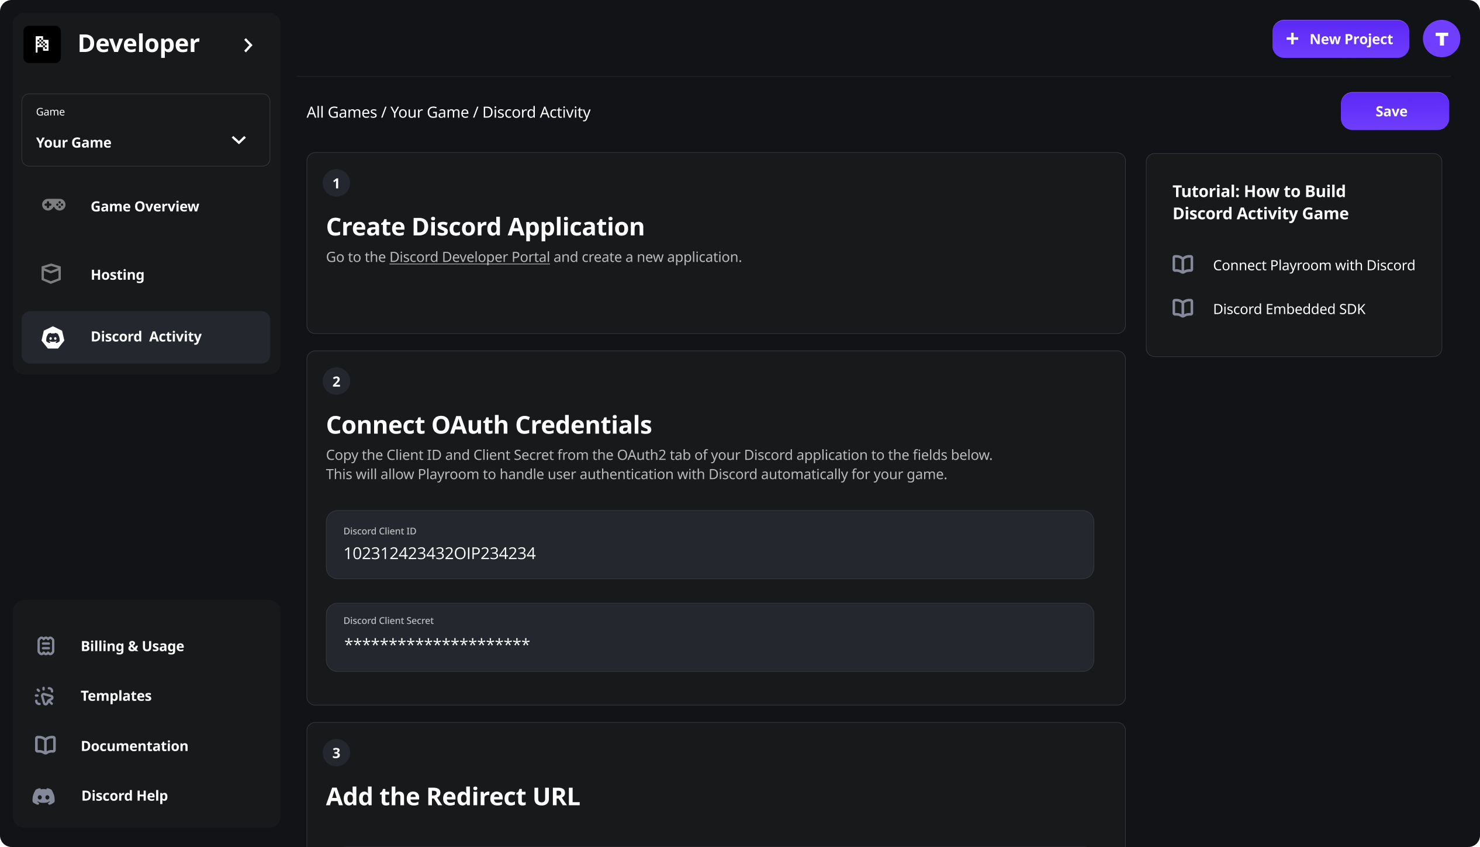
Task: Click the New Project button
Action: click(x=1340, y=39)
